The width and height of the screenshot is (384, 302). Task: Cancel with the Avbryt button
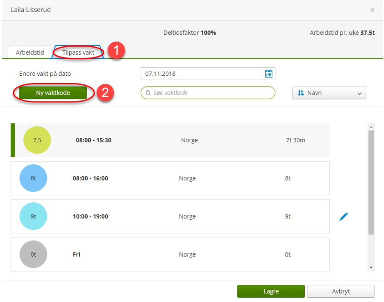[341, 291]
